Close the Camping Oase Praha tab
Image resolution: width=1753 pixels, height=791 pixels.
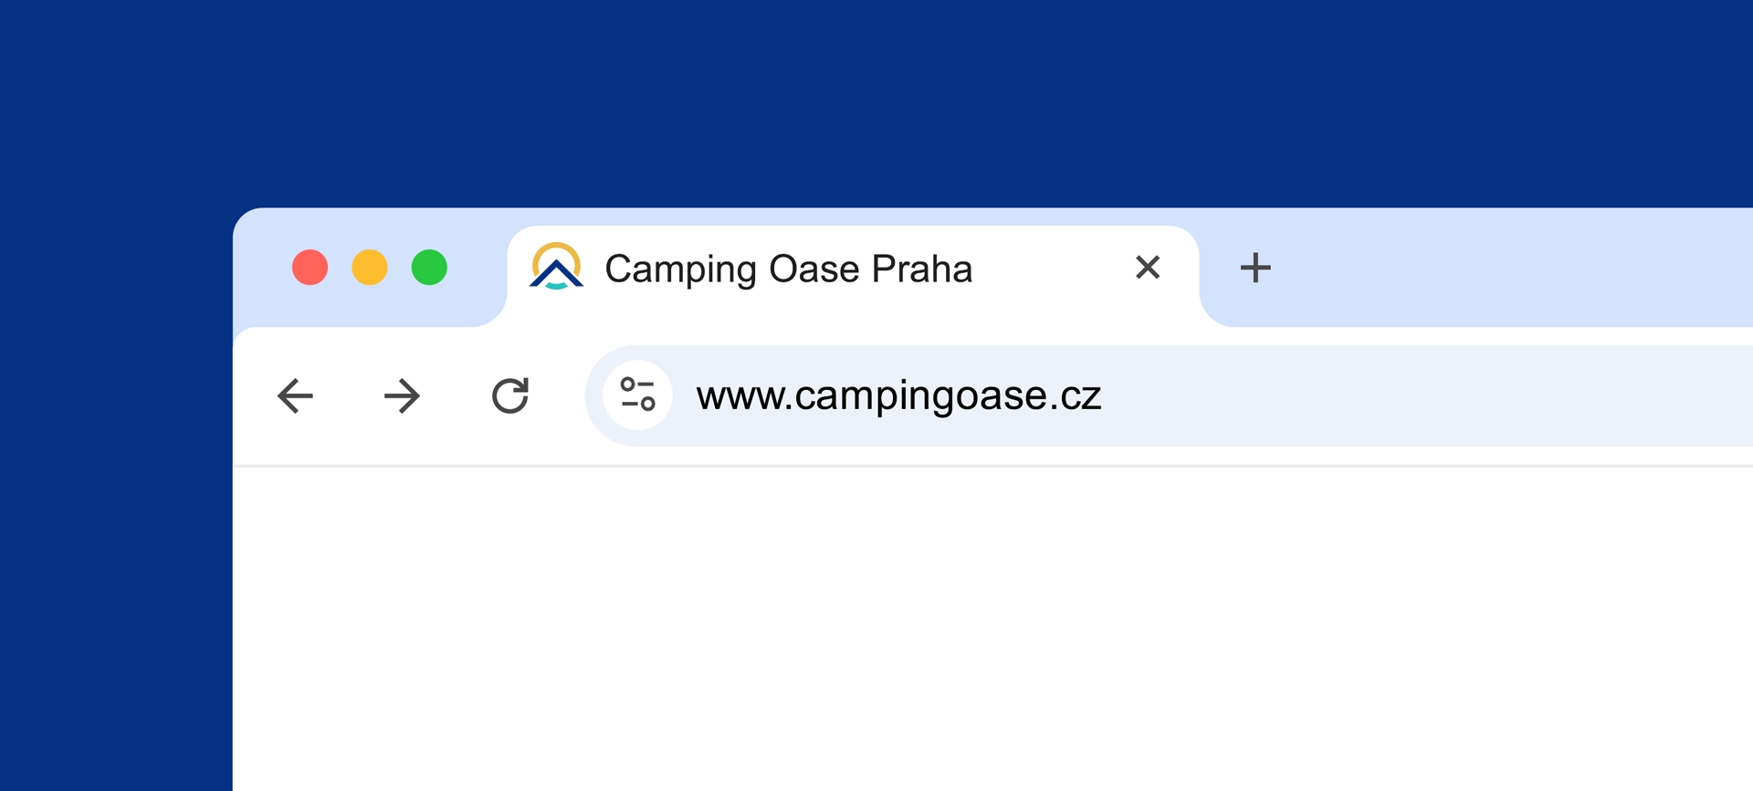tap(1148, 267)
